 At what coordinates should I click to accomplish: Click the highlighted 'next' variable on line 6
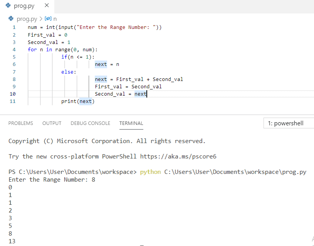click(x=101, y=64)
